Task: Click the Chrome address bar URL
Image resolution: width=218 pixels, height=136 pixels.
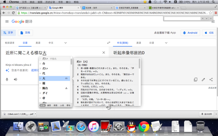Action: 114,13
